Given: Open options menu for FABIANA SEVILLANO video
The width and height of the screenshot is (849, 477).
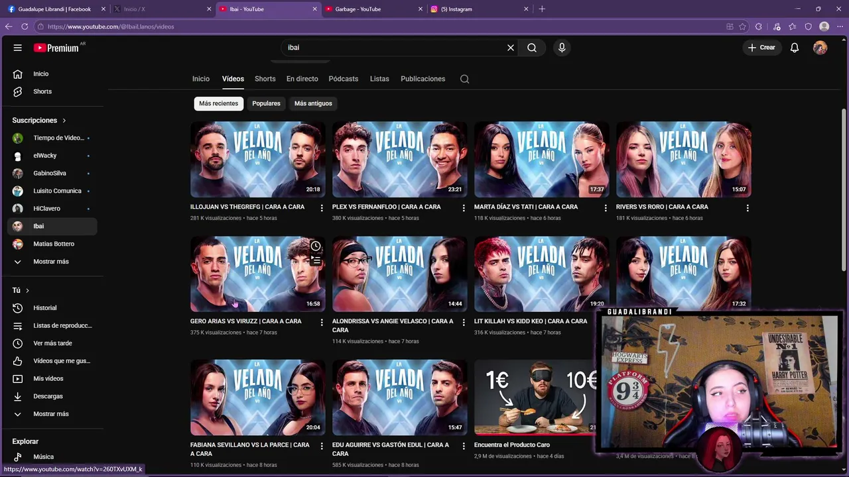Looking at the screenshot, I should click(x=322, y=447).
